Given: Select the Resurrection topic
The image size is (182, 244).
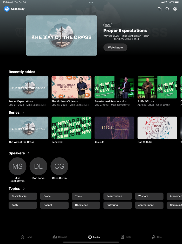Looking at the screenshot, I should (x=118, y=196).
